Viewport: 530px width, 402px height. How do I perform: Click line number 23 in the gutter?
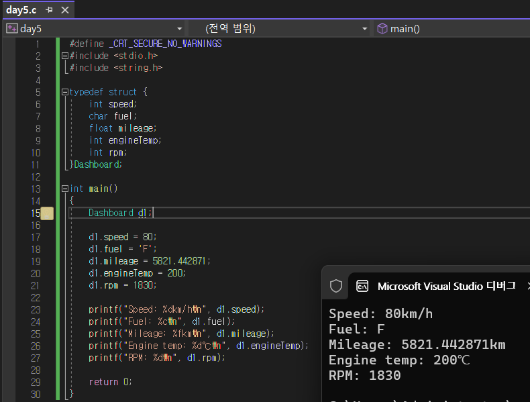click(x=36, y=309)
